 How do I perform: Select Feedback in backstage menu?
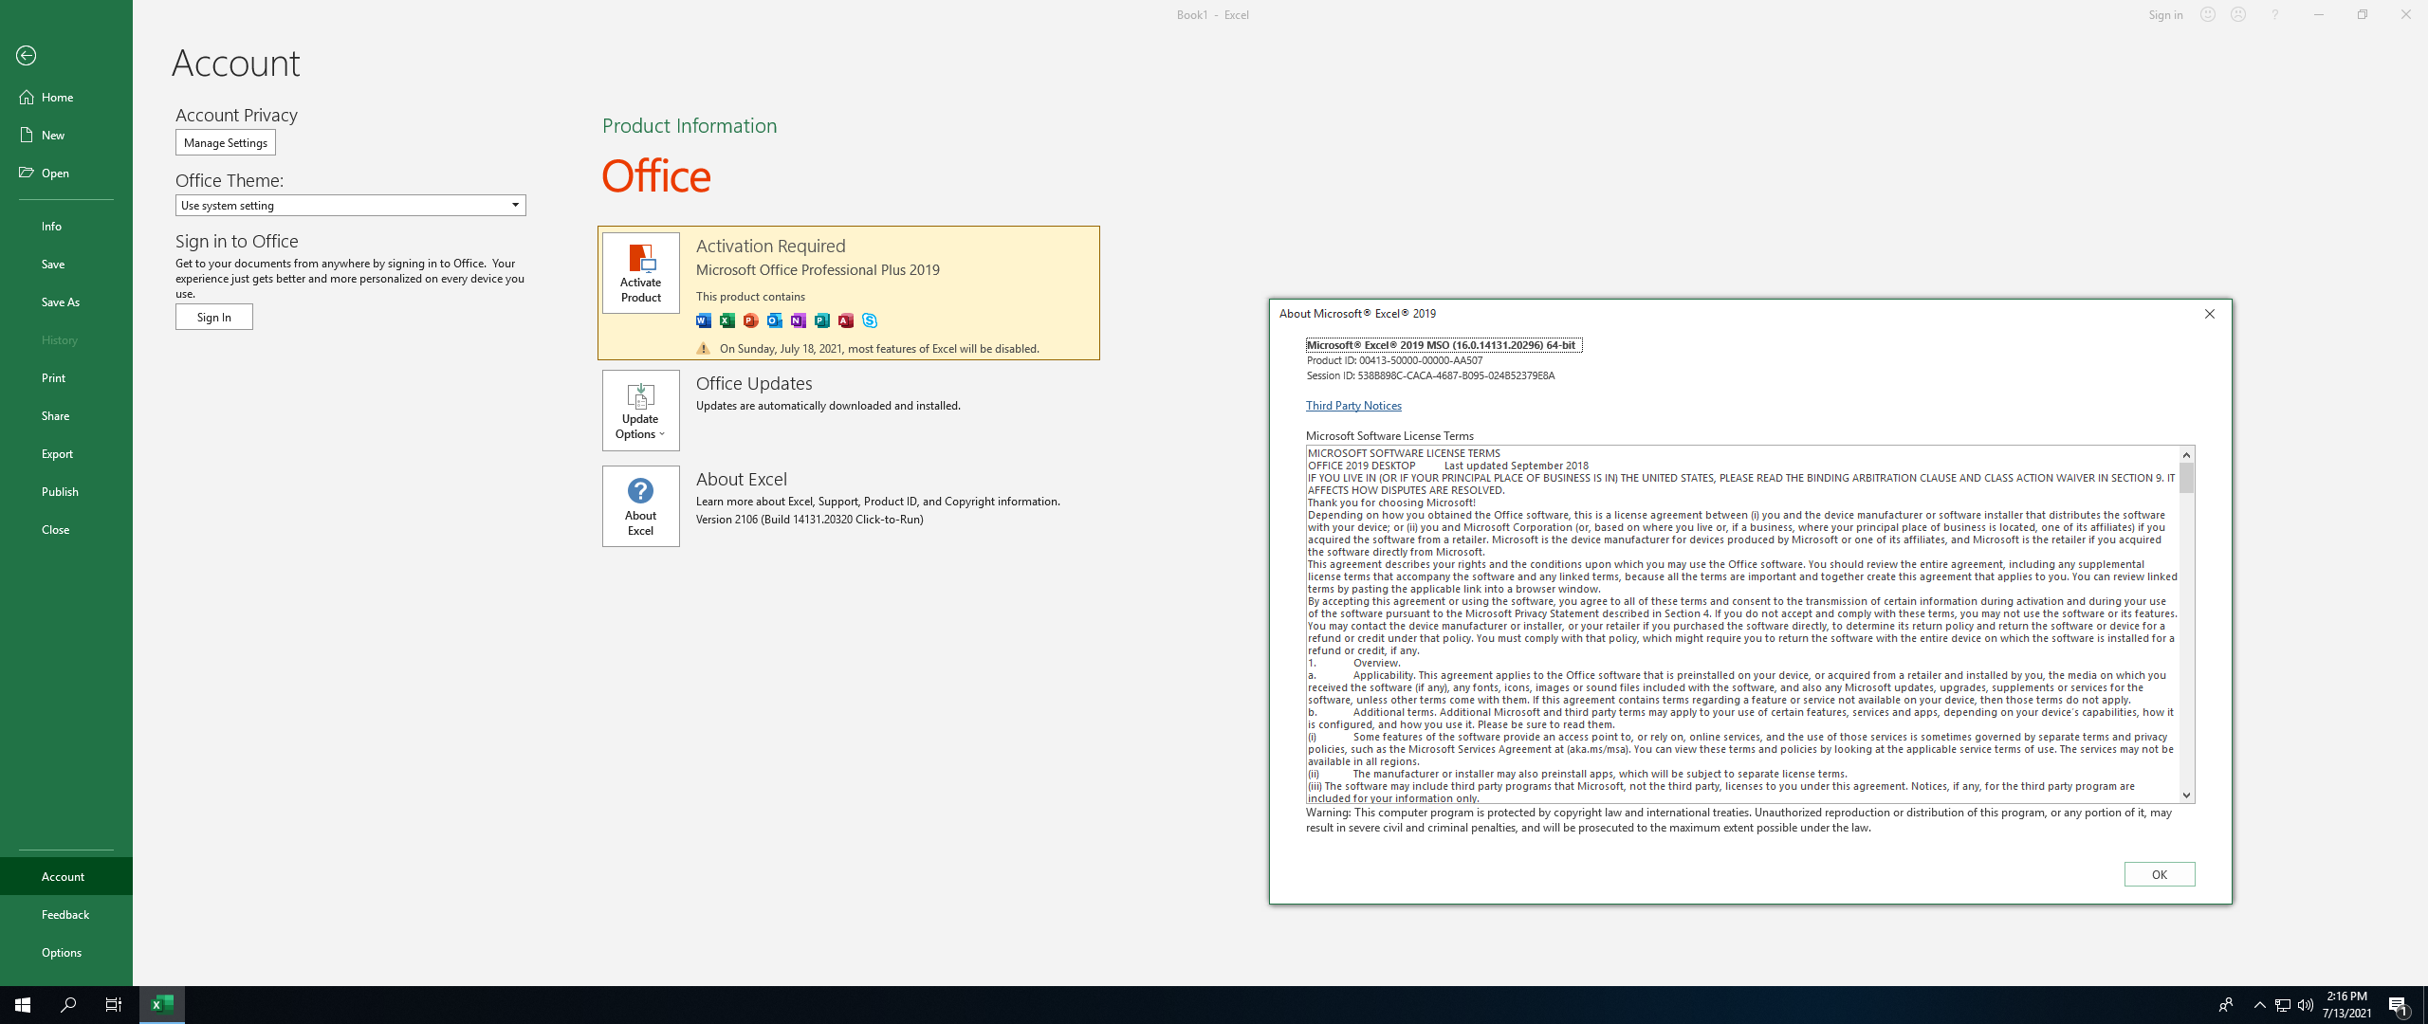[66, 914]
